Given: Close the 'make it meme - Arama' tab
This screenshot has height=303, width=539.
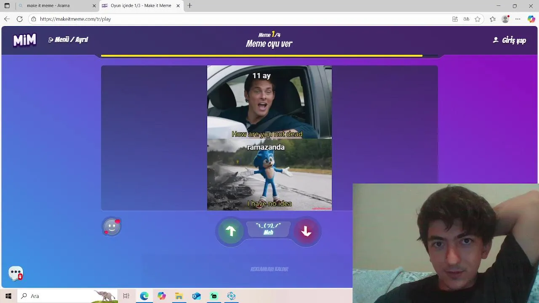Looking at the screenshot, I should point(94,6).
